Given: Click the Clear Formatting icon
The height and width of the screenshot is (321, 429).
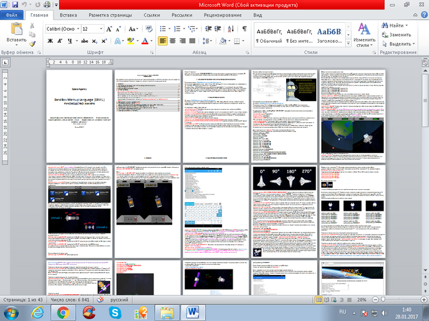Looking at the screenshot, I should tap(149, 29).
